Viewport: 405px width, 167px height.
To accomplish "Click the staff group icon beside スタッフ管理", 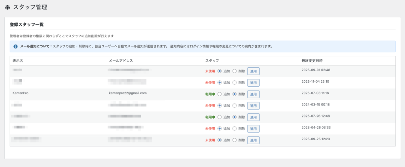I will [8, 7].
